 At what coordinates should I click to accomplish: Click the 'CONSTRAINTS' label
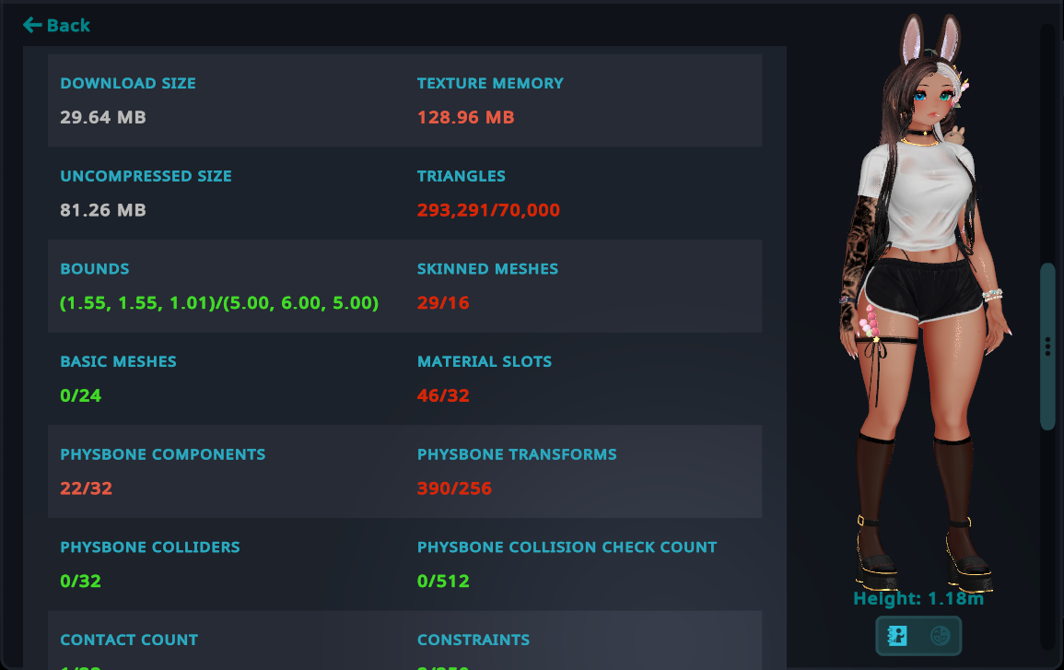point(474,641)
